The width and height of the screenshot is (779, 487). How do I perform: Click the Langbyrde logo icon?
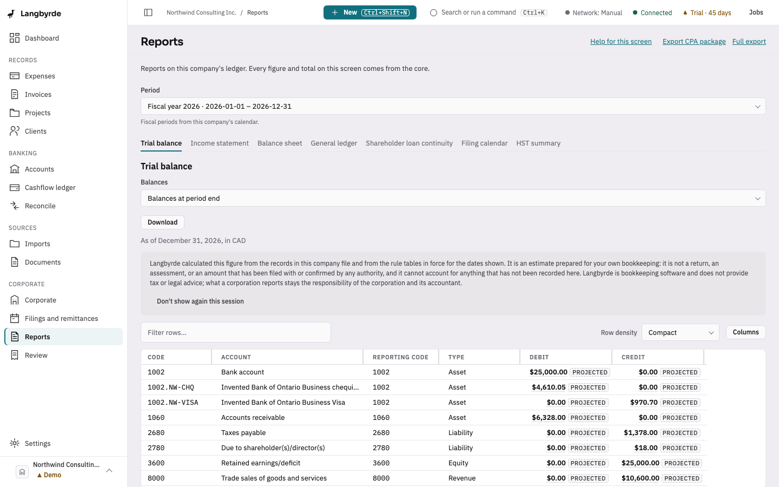click(x=11, y=14)
